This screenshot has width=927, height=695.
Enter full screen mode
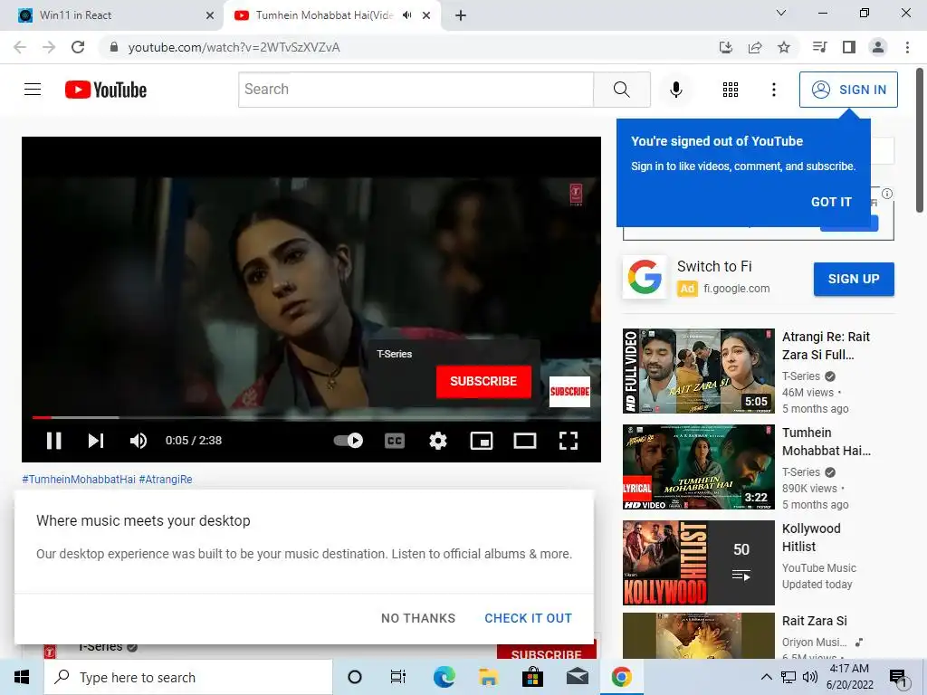click(569, 441)
